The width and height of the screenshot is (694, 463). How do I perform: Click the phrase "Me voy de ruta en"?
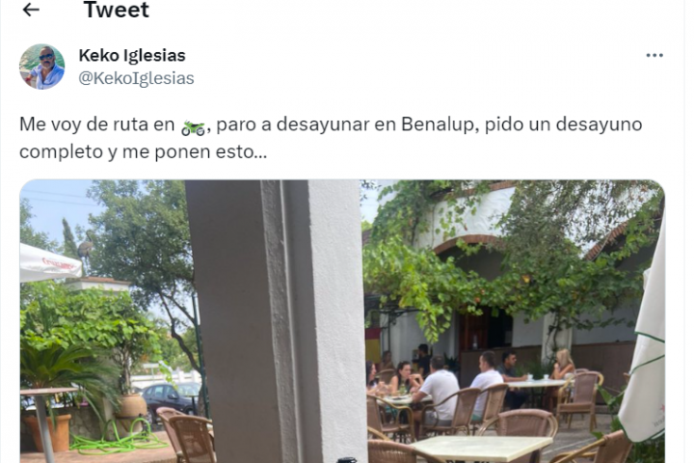pos(97,124)
